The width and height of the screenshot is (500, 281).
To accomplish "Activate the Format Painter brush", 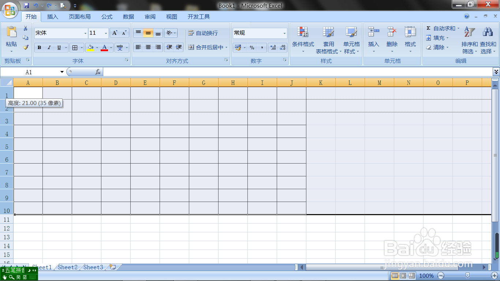I will (x=26, y=47).
